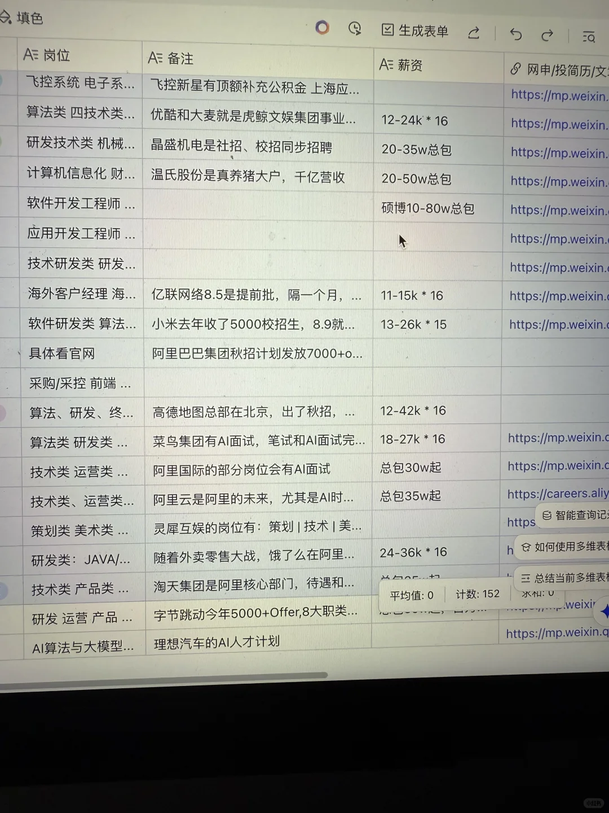This screenshot has width=609, height=813.
Task: Select the 阿里巴巴集团秋招计划 note cell
Action: point(258,353)
